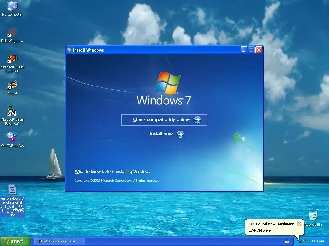Open the Start menu
Screen dimensions: 329x246
[x=15, y=241]
